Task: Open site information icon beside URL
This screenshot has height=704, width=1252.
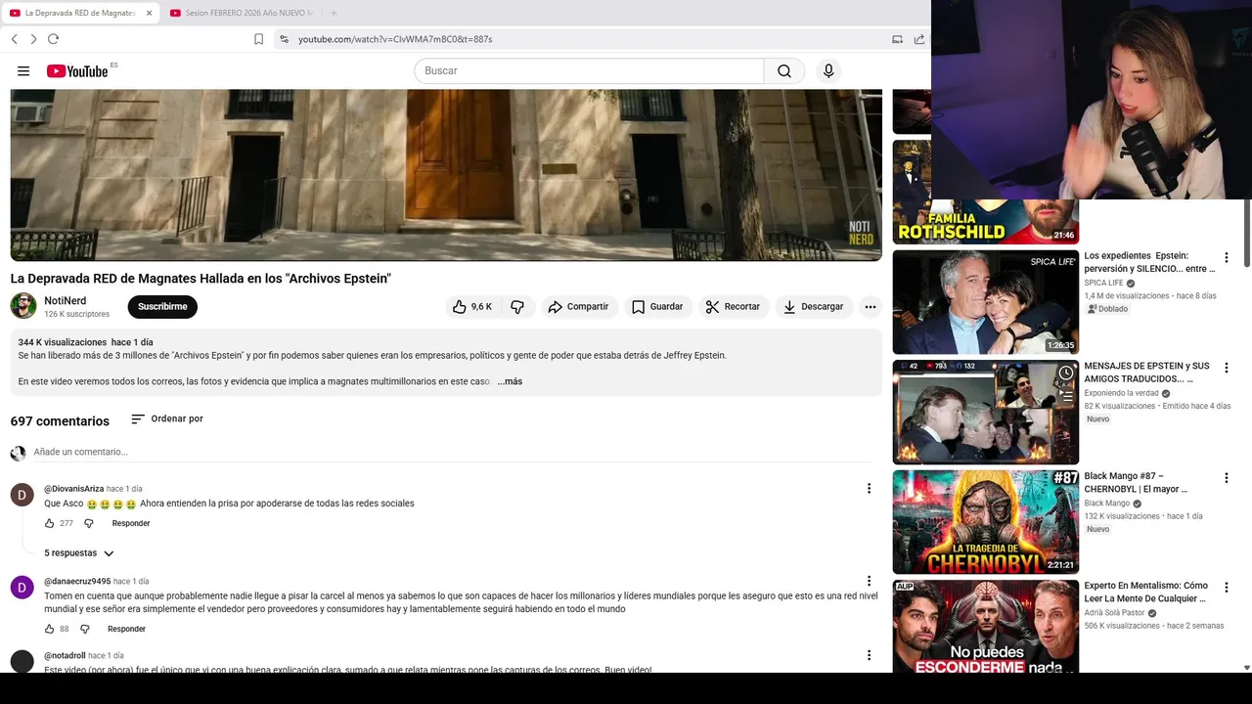Action: [284, 39]
